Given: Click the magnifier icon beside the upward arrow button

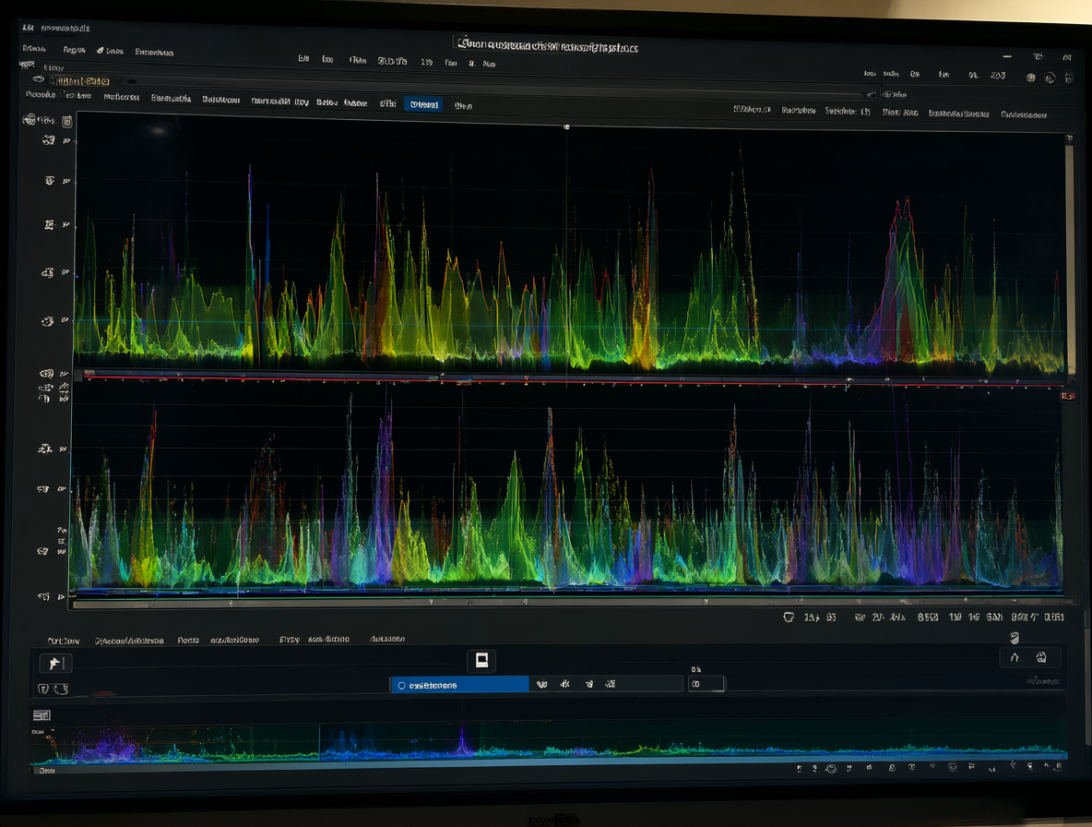Looking at the screenshot, I should (x=1042, y=657).
